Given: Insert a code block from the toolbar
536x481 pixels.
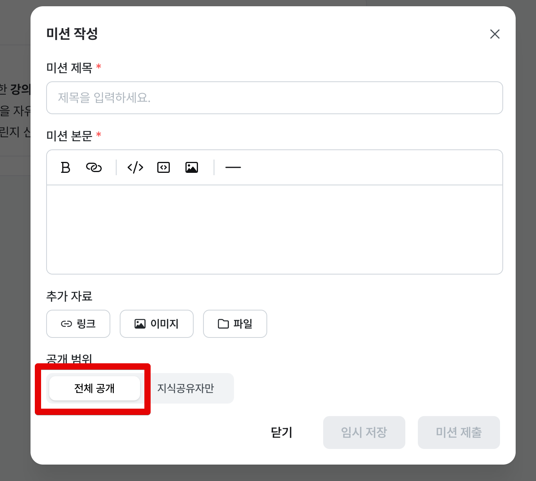Looking at the screenshot, I should pos(164,167).
